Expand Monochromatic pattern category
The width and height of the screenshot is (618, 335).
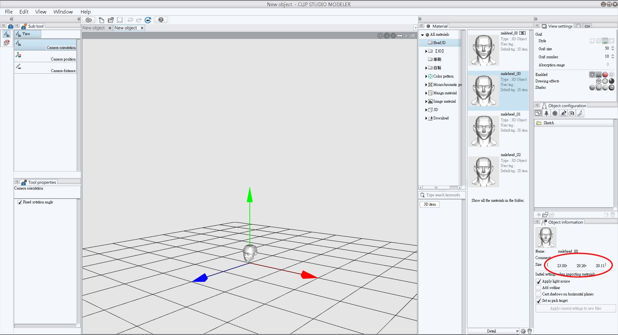(426, 85)
